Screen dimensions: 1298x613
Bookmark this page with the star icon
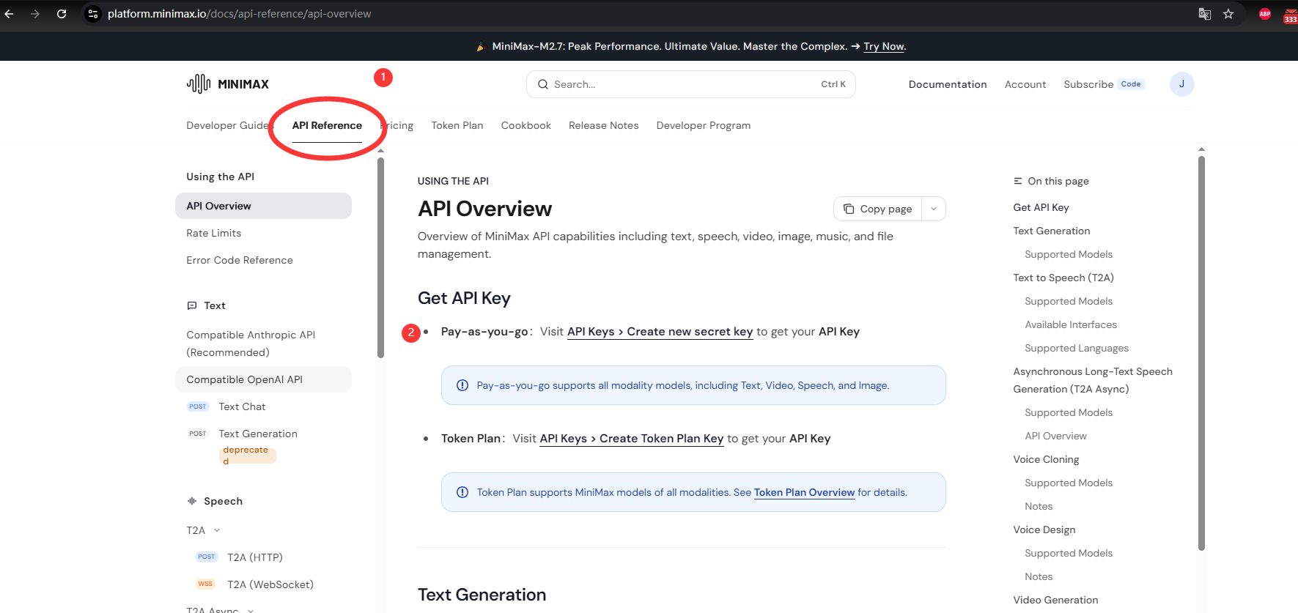[1228, 14]
